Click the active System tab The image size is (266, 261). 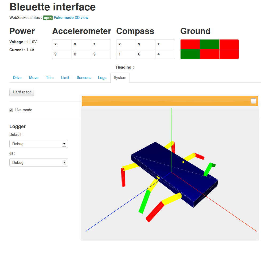click(120, 78)
